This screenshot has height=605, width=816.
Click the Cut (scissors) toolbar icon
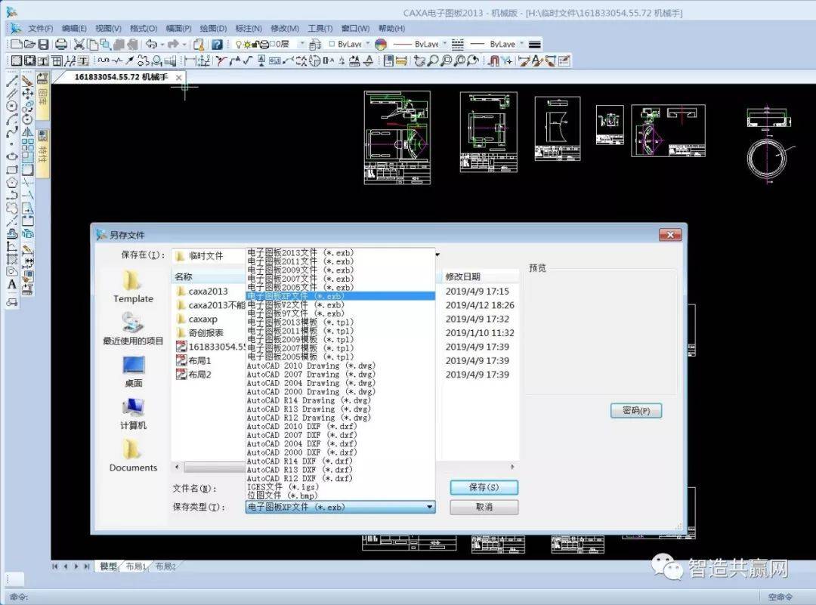click(x=79, y=45)
